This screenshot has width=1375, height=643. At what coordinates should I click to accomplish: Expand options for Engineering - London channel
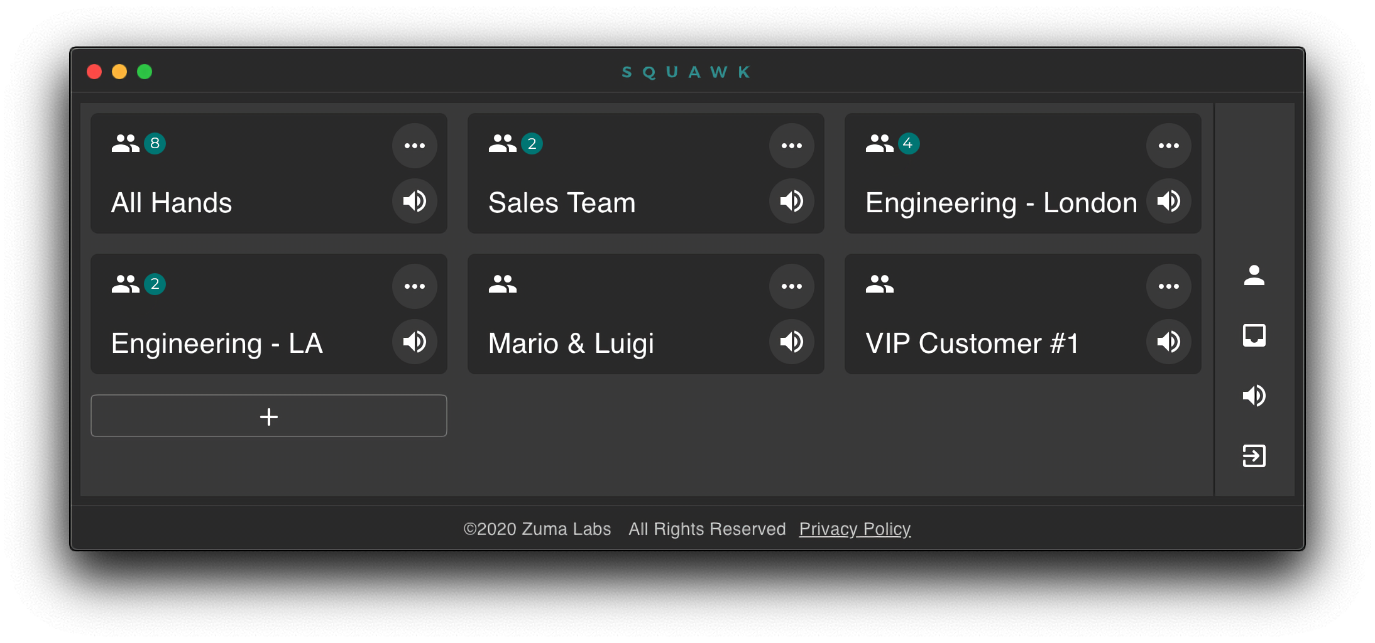click(x=1169, y=146)
